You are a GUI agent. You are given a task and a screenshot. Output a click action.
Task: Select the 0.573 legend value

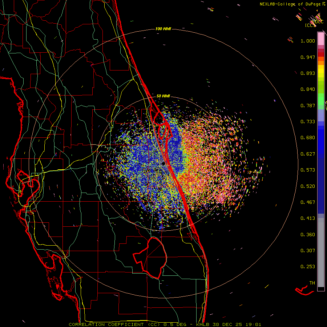(x=308, y=170)
